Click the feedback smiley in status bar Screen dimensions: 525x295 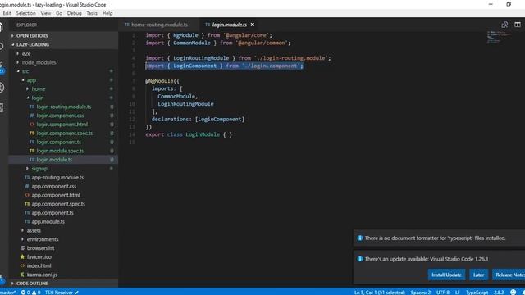513,293
